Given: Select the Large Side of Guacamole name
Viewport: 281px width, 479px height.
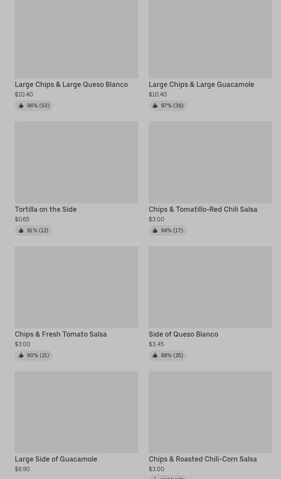Looking at the screenshot, I should [x=56, y=459].
